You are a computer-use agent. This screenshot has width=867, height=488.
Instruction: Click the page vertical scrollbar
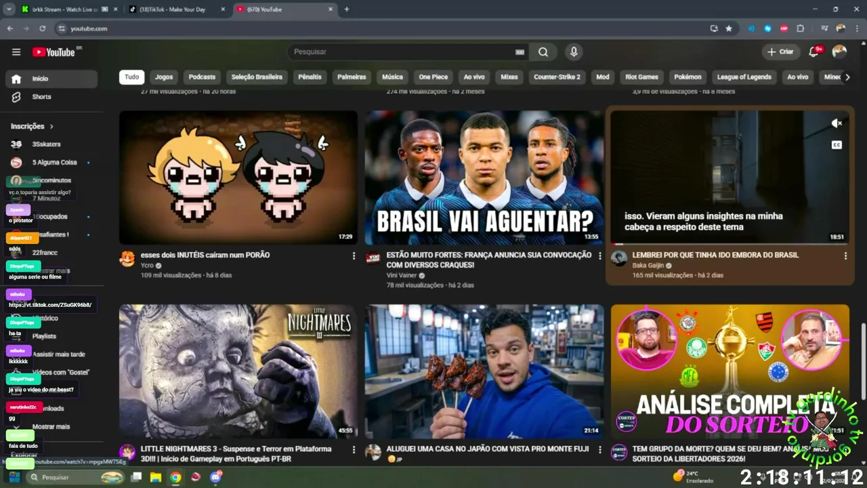[x=862, y=363]
